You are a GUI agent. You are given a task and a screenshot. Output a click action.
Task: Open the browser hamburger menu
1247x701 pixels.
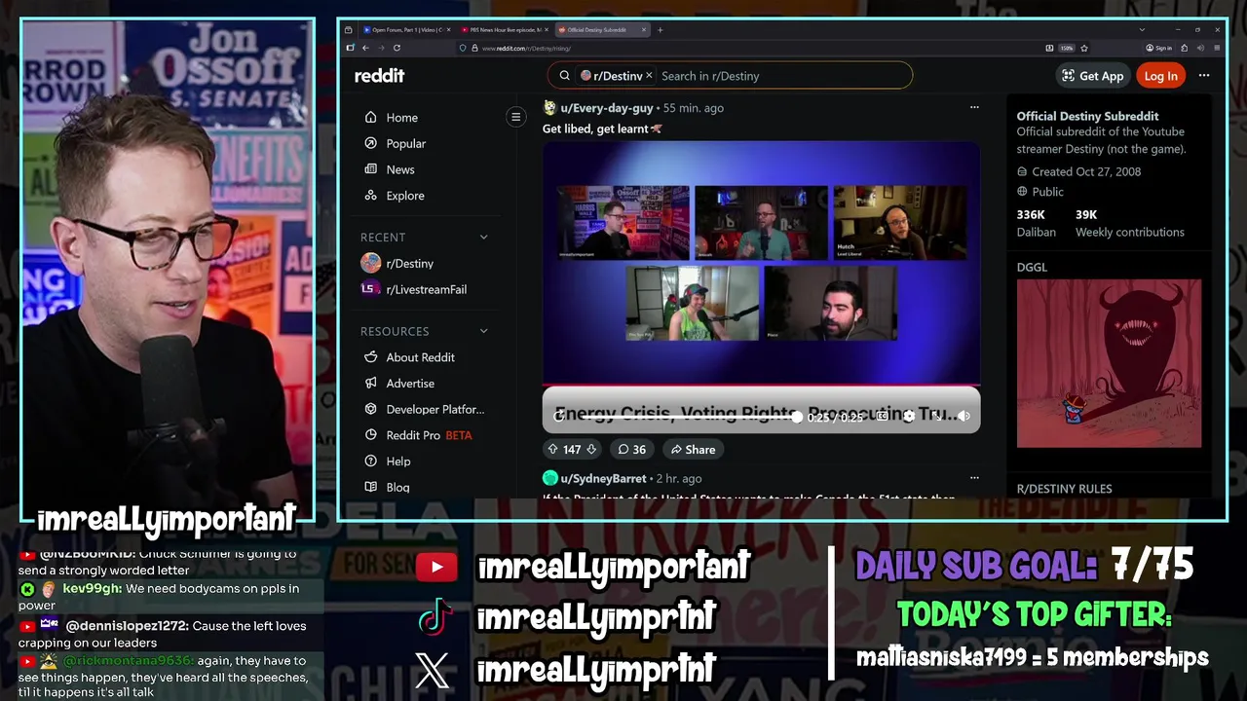click(x=1218, y=48)
